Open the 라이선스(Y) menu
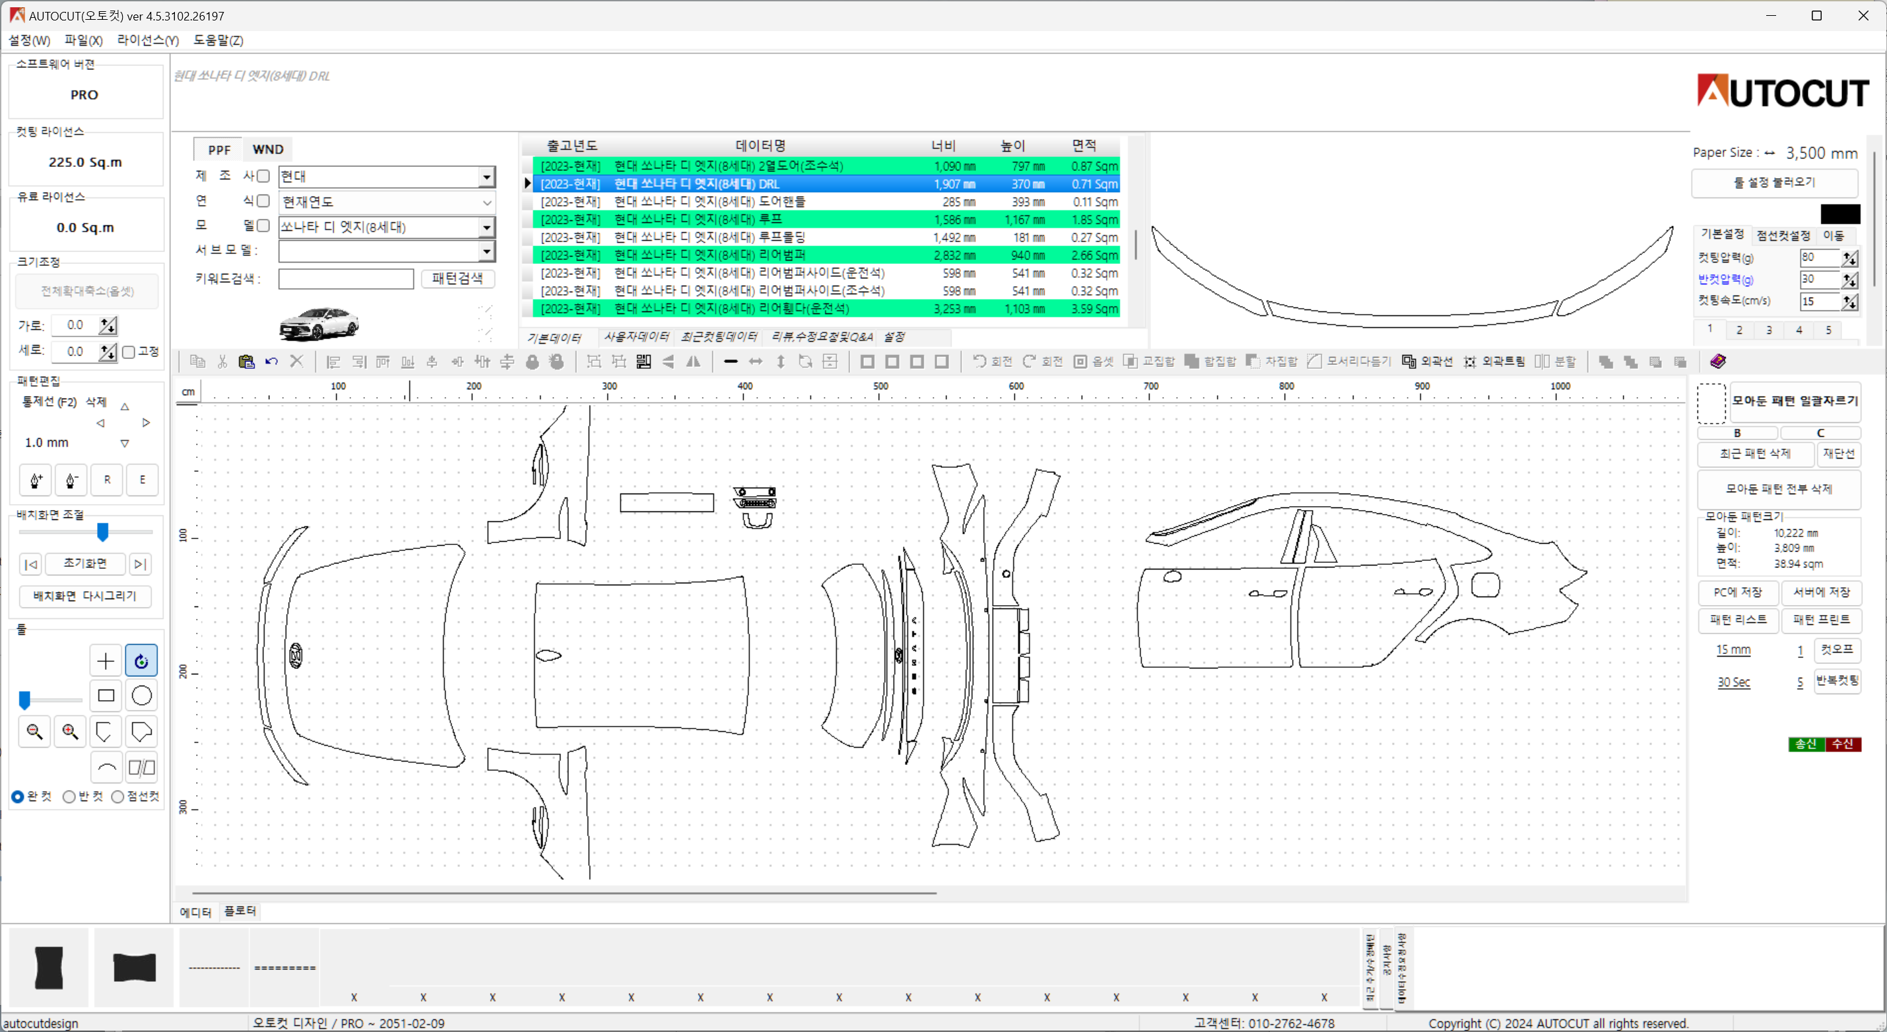The width and height of the screenshot is (1887, 1032). (x=148, y=40)
